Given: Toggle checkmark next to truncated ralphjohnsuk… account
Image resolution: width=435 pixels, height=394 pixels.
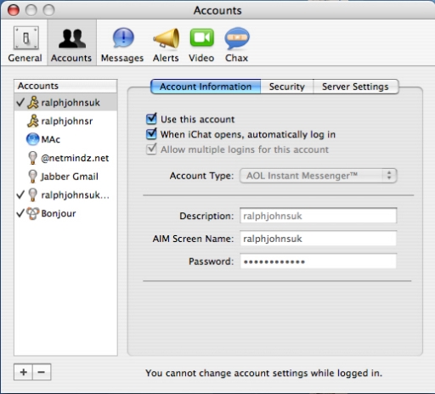Looking at the screenshot, I should [20, 194].
